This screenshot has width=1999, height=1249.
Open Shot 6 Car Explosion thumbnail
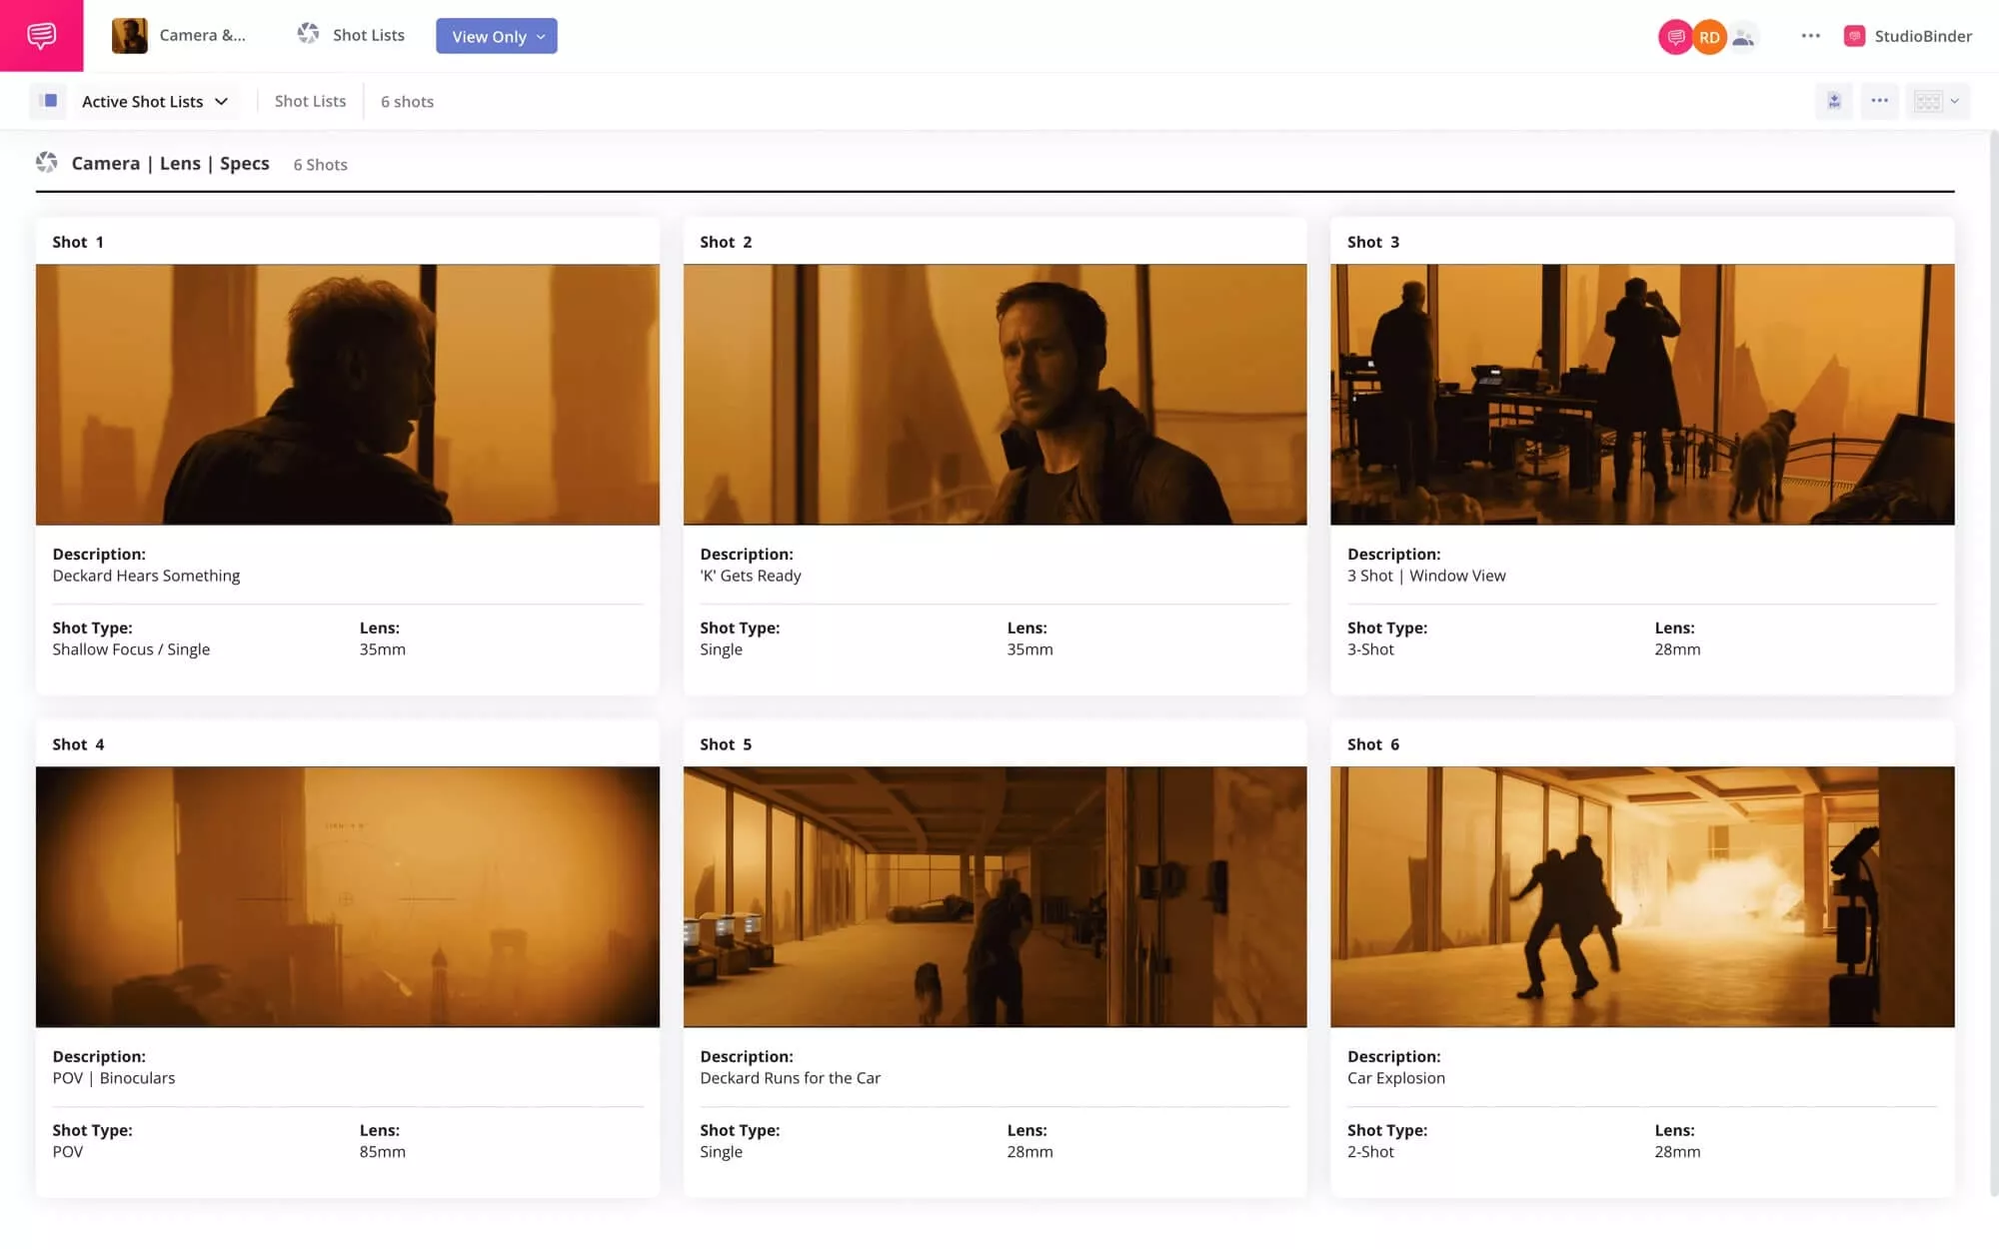1641,896
